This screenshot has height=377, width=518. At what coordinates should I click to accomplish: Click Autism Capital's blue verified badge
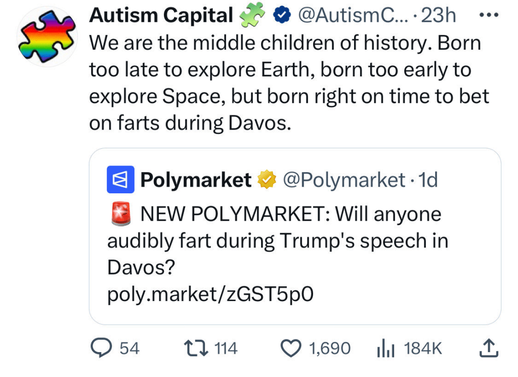(281, 16)
